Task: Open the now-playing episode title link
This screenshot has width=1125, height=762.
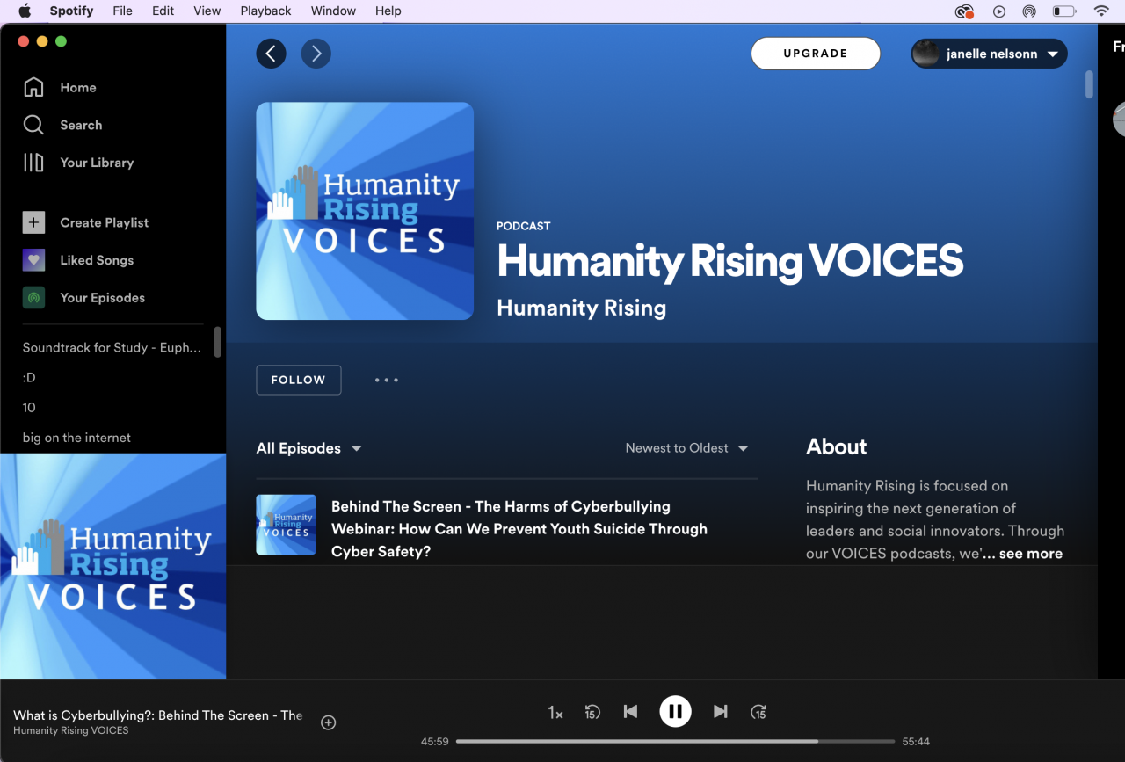Action: click(x=158, y=715)
